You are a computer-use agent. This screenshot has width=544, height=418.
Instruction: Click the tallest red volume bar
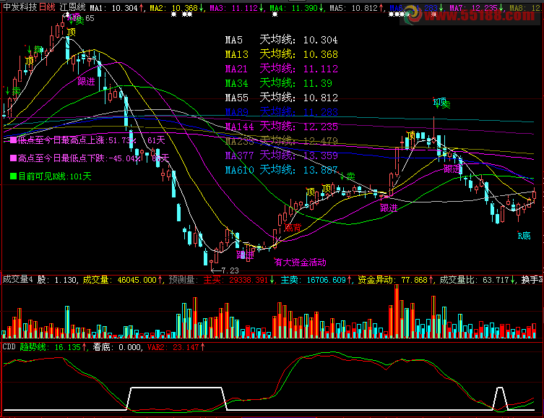point(396,312)
